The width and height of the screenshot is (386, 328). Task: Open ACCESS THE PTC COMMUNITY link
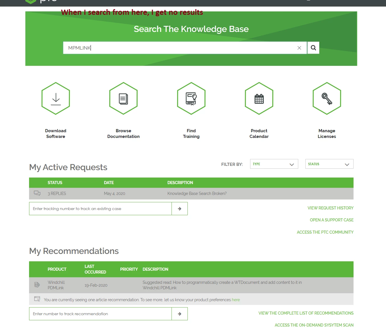pos(325,232)
